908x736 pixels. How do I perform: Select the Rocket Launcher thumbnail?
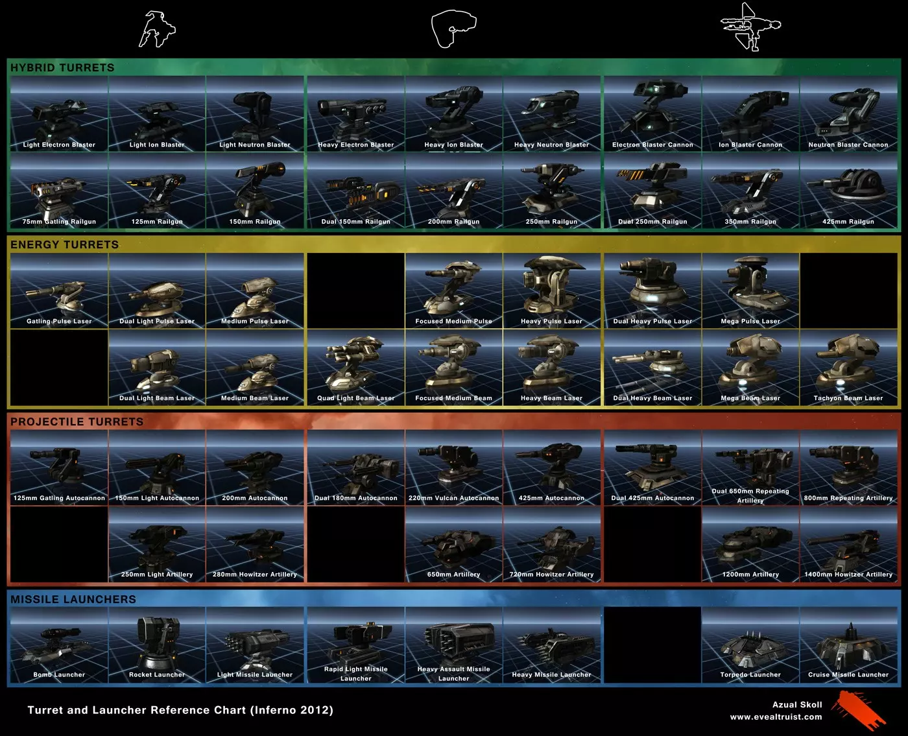157,645
